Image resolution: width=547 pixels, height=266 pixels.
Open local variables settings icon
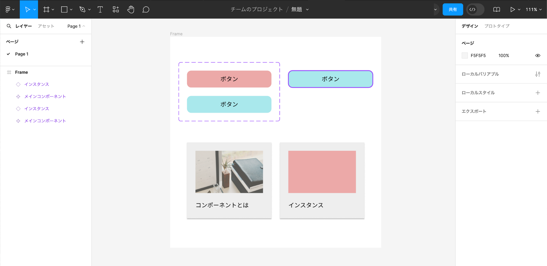pos(538,74)
